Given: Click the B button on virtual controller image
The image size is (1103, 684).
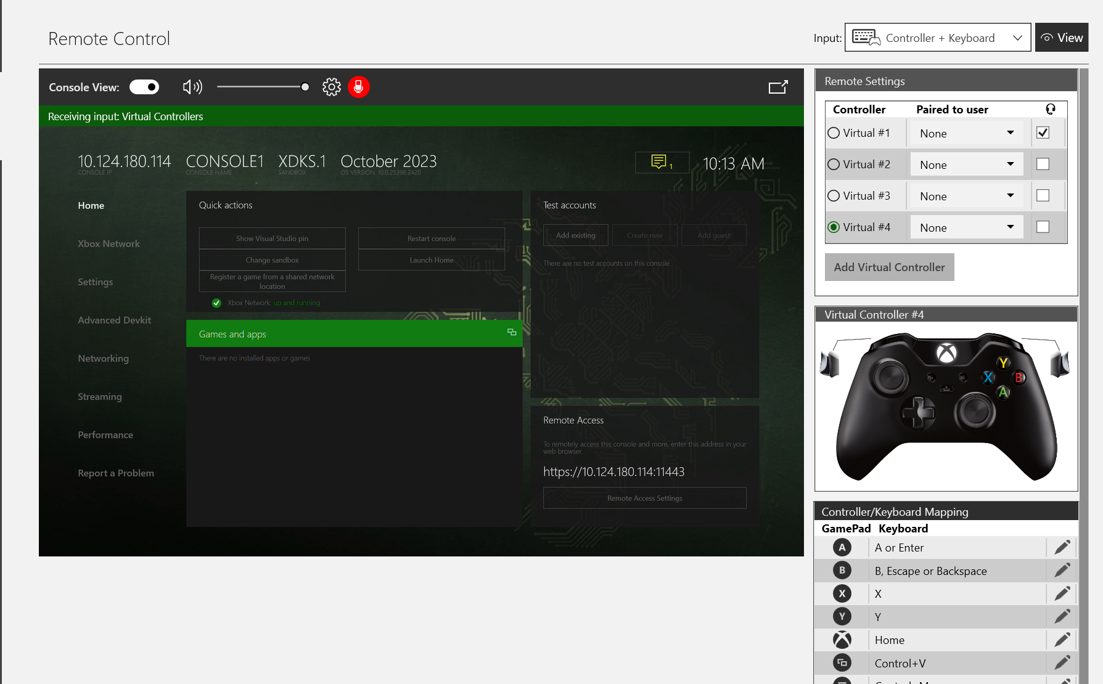Looking at the screenshot, I should [x=1019, y=377].
